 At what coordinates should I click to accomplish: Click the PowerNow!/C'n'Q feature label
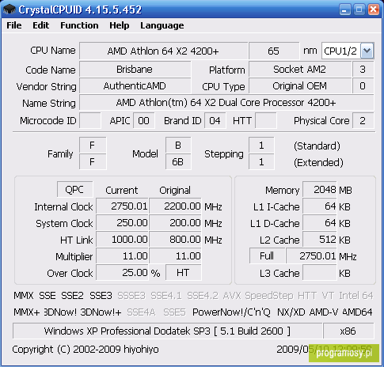coord(231,312)
